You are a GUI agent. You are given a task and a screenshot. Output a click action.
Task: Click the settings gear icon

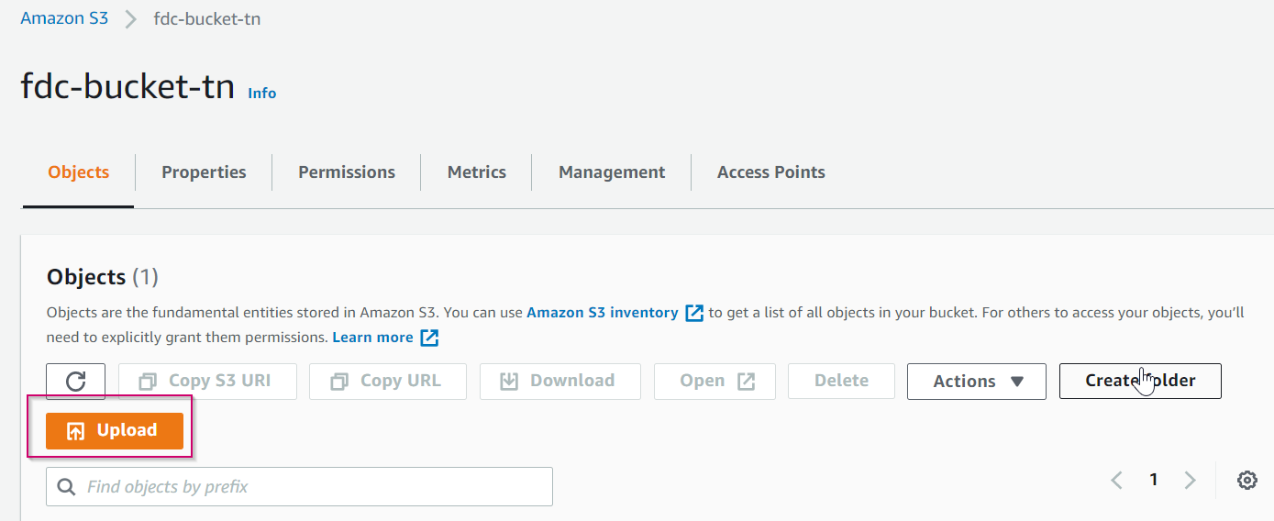coord(1246,480)
